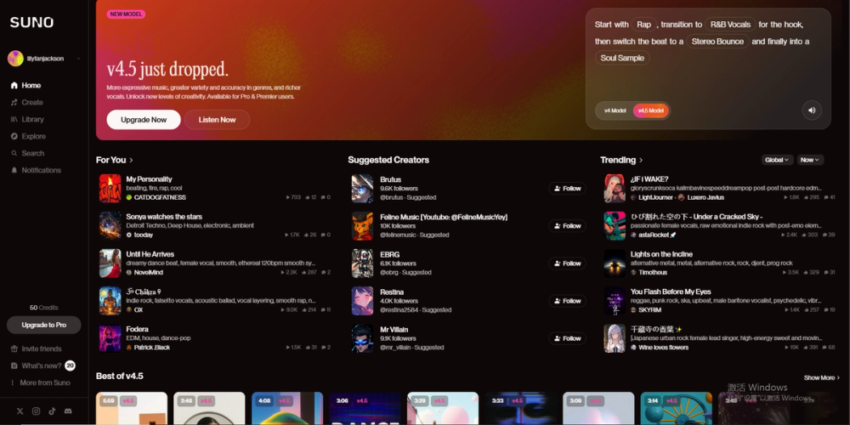This screenshot has height=425, width=850.
Task: Click the 20 badge beside What's new
Action: click(x=70, y=365)
